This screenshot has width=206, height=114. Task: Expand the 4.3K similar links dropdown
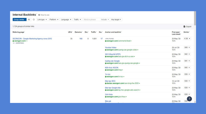coord(187,39)
